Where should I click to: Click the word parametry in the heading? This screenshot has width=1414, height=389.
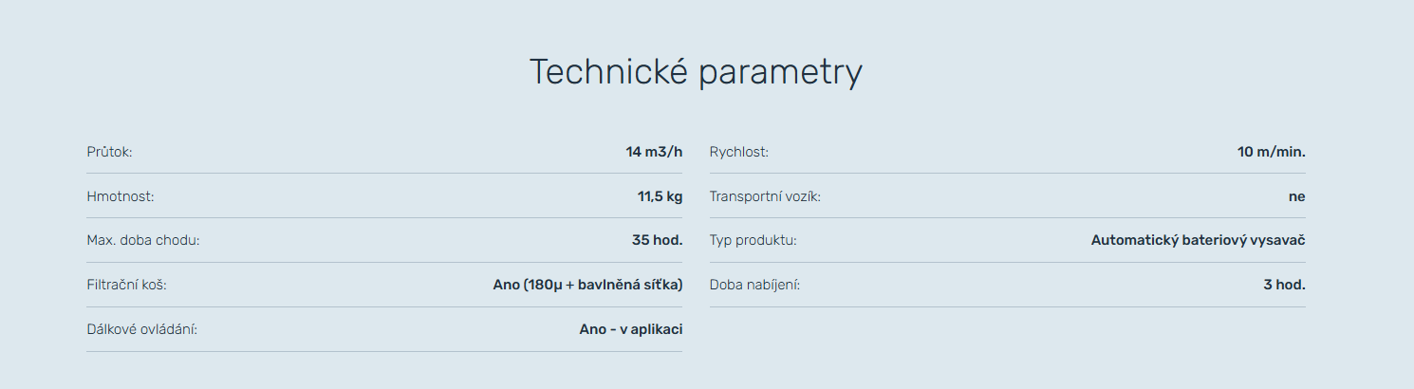point(778,74)
